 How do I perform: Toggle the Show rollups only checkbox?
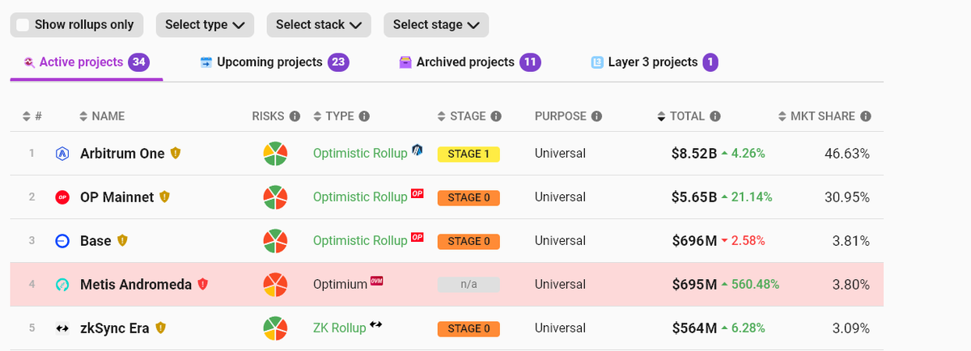point(23,25)
